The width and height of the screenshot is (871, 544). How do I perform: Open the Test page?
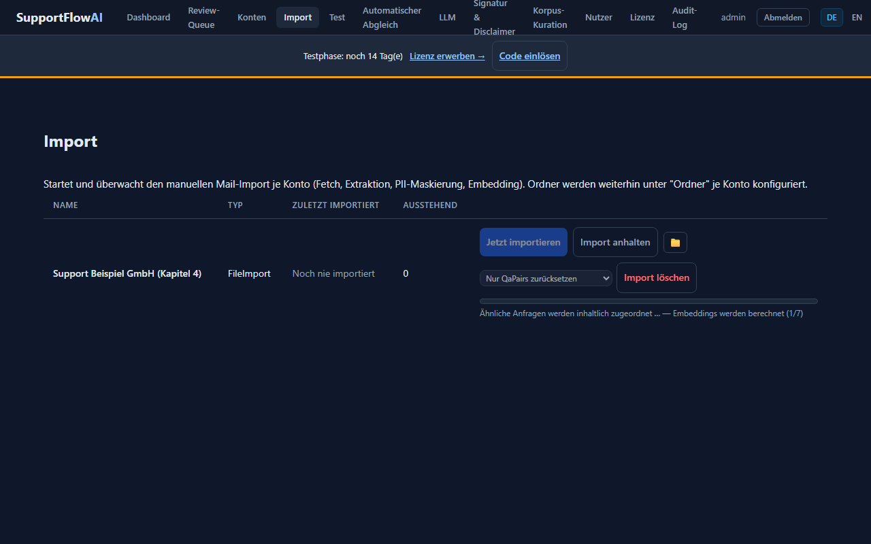pyautogui.click(x=338, y=17)
